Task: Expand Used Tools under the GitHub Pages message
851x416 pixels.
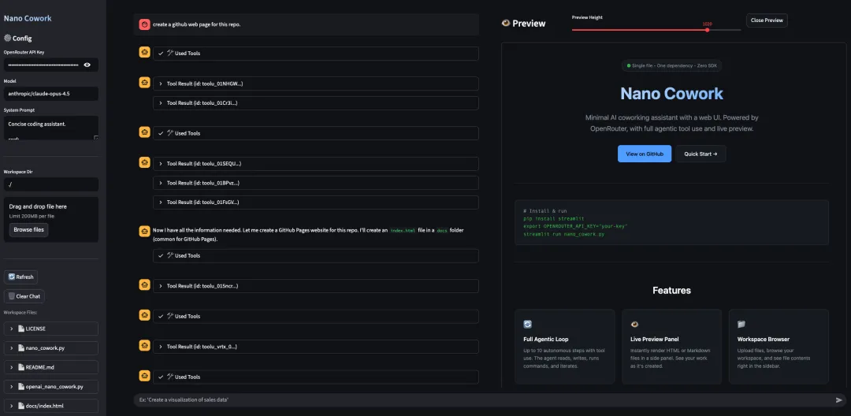Action: pyautogui.click(x=316, y=255)
